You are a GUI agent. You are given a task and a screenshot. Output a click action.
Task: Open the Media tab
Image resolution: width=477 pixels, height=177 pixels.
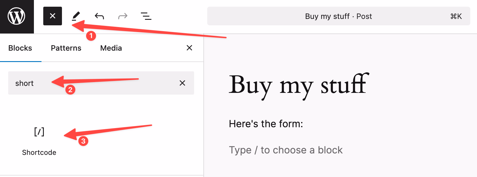(x=111, y=48)
